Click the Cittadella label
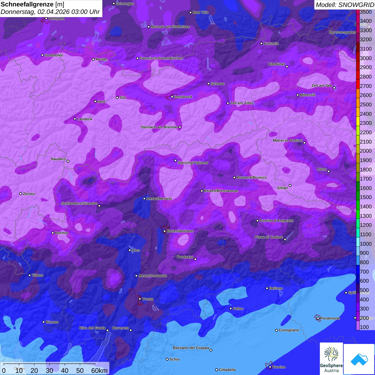The width and height of the screenshot is (375, 375). 227,370
